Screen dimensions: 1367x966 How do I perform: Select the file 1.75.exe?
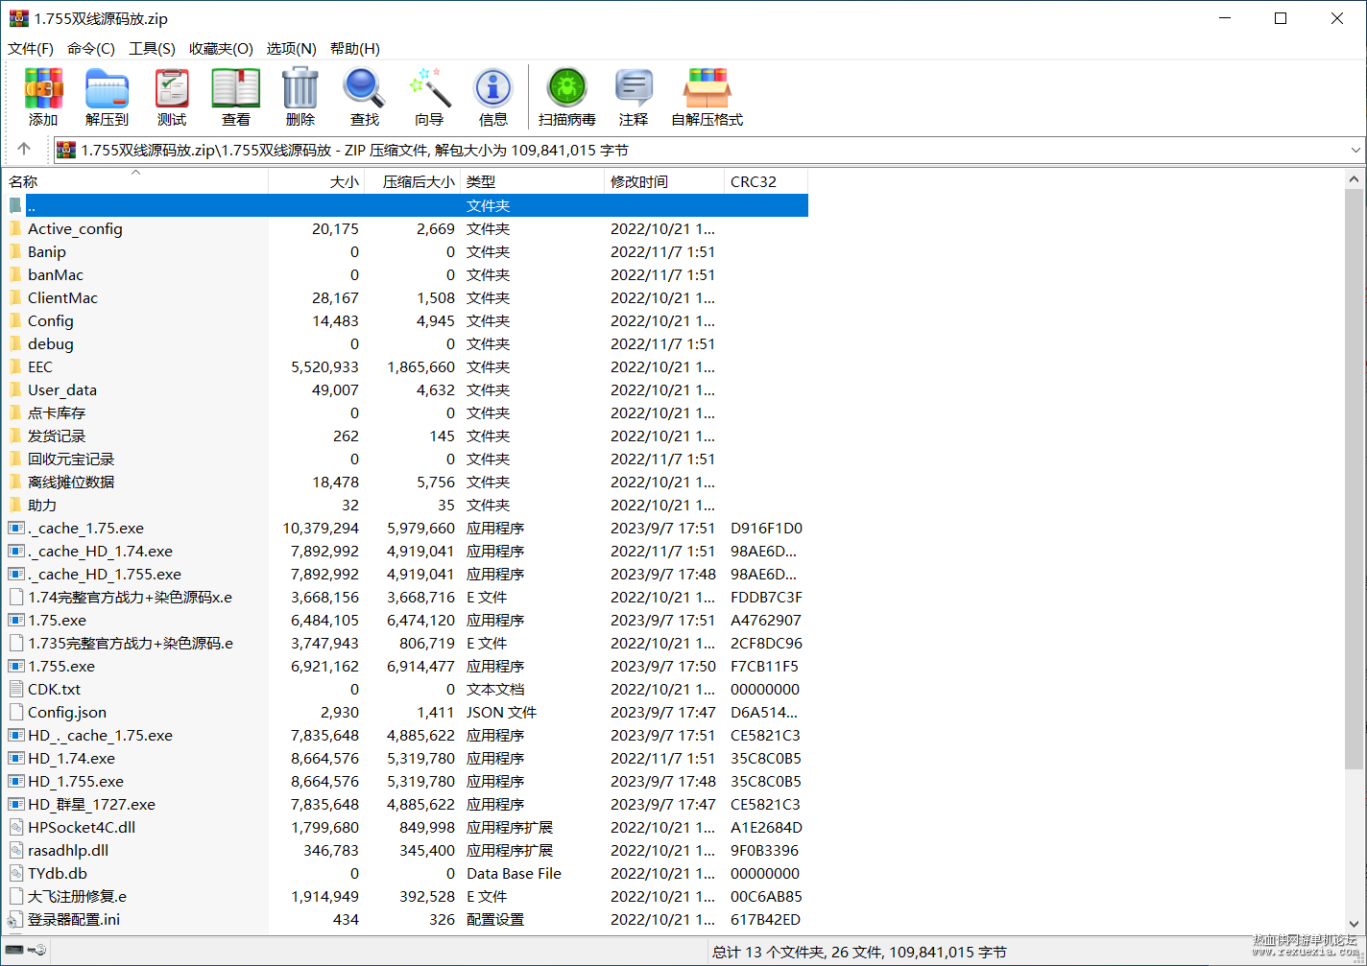[x=405, y=620]
